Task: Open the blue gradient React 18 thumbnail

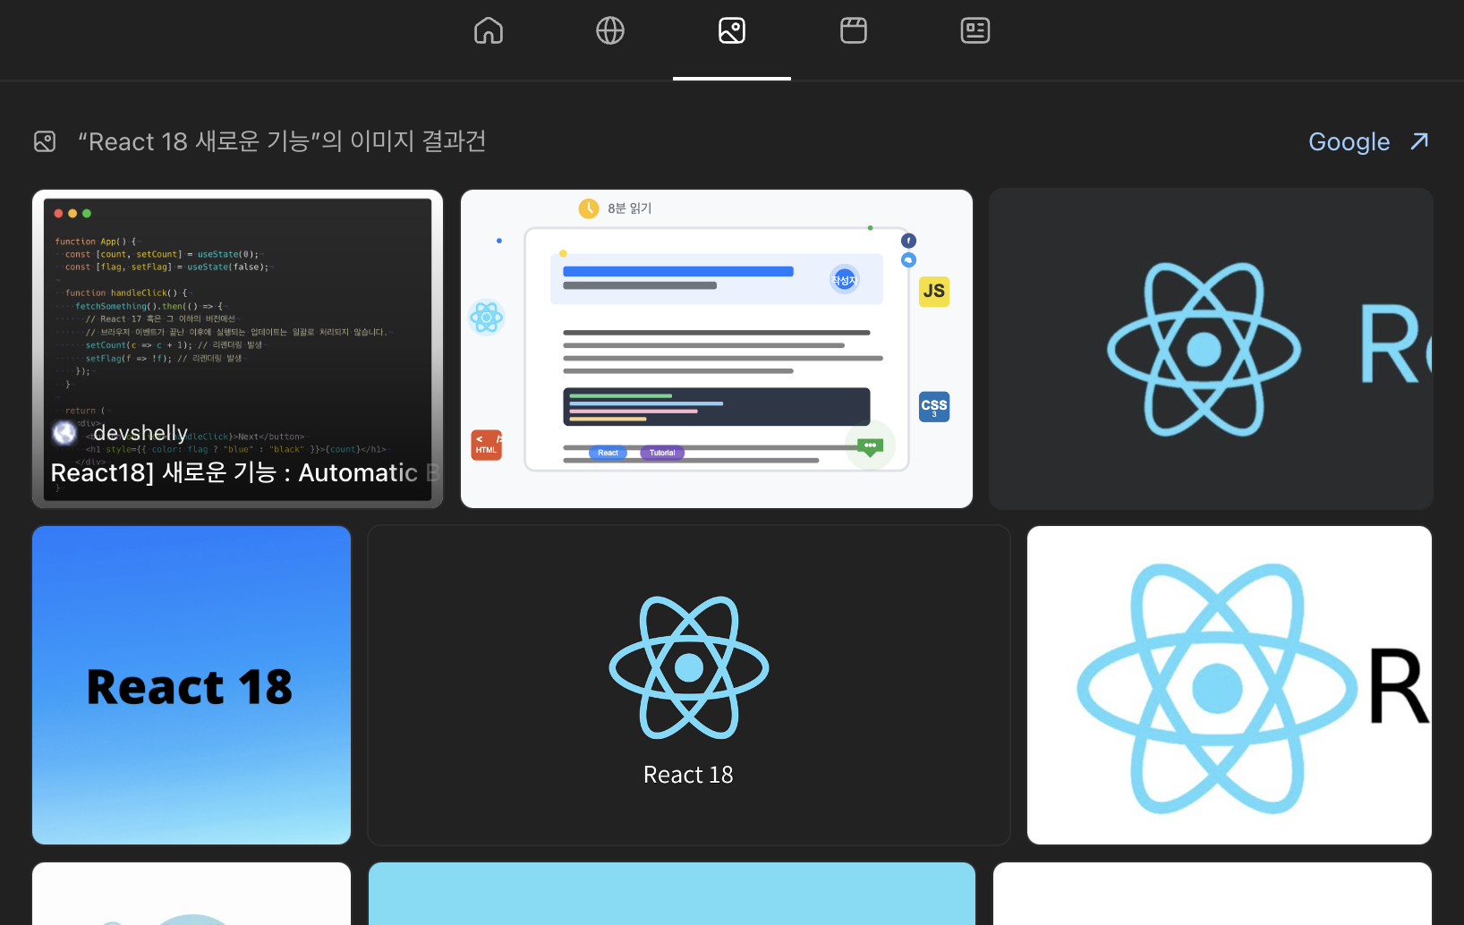Action: [x=192, y=685]
